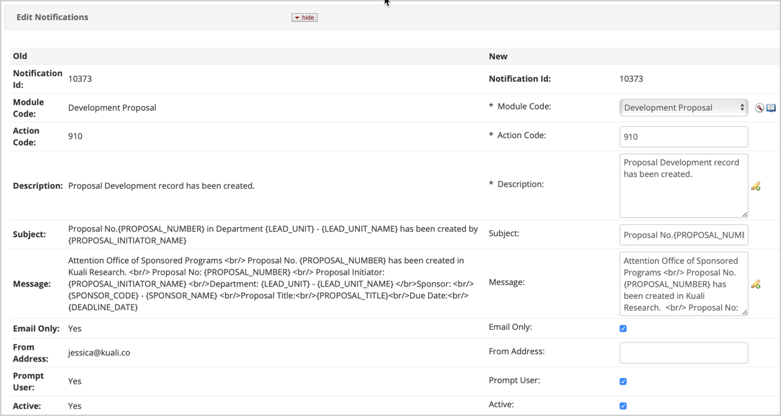
Task: Disable the Active checkbox
Action: [623, 406]
